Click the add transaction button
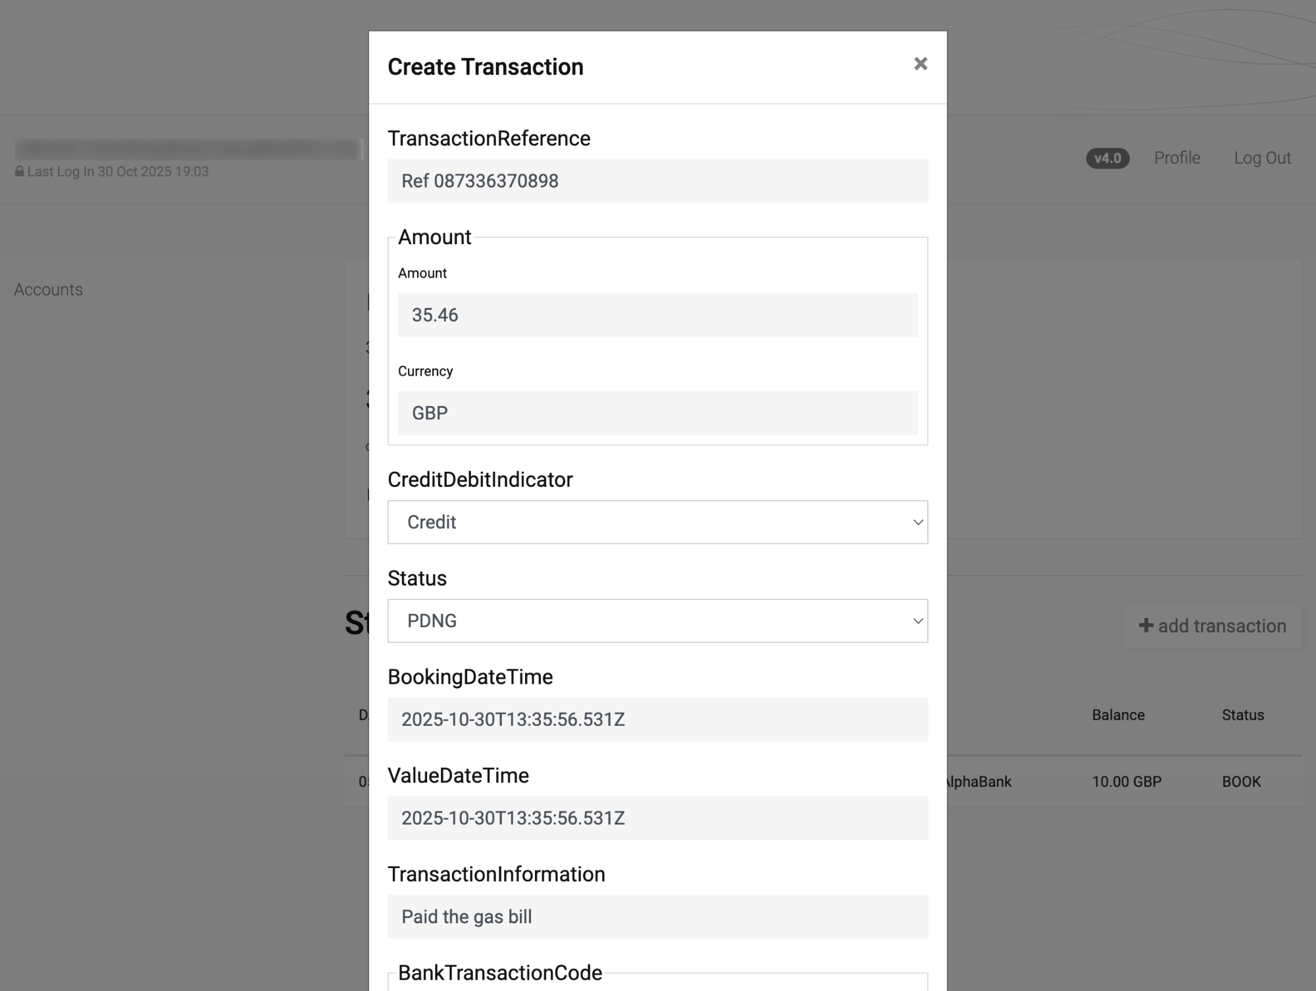Viewport: 1316px width, 991px height. click(1213, 626)
